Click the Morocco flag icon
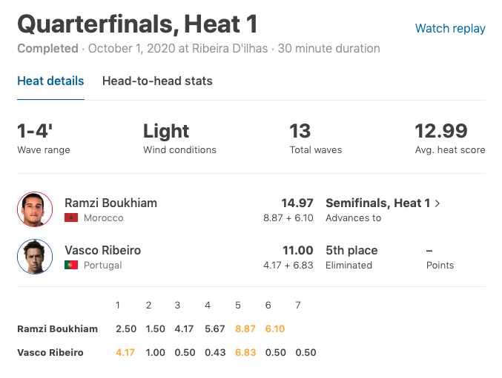The width and height of the screenshot is (502, 378). pos(71,218)
